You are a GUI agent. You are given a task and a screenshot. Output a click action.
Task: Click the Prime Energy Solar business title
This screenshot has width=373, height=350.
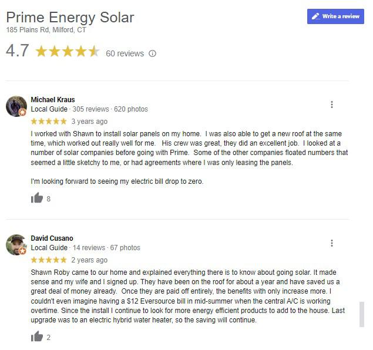click(70, 18)
